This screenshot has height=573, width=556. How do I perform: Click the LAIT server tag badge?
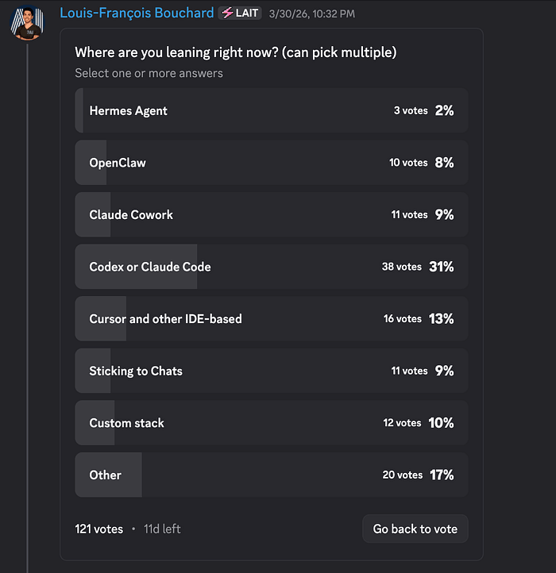(240, 13)
